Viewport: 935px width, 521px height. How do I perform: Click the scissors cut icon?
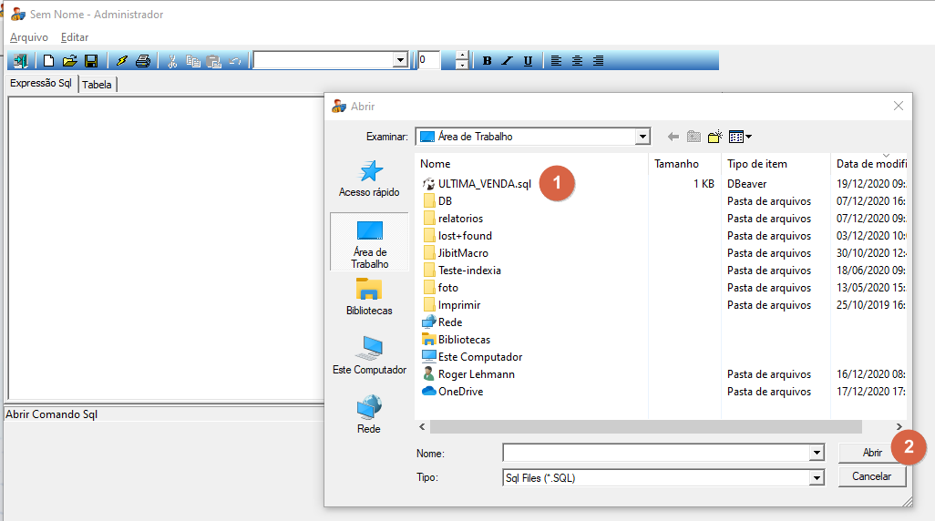[x=172, y=61]
